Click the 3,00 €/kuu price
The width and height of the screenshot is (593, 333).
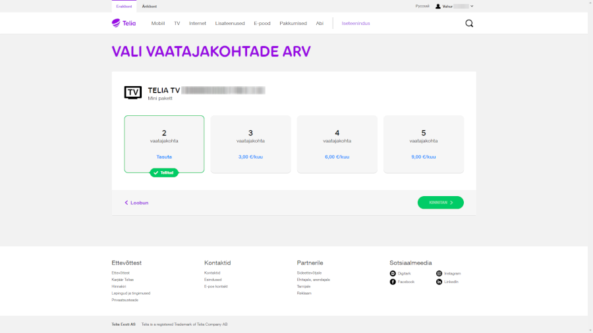[250, 157]
